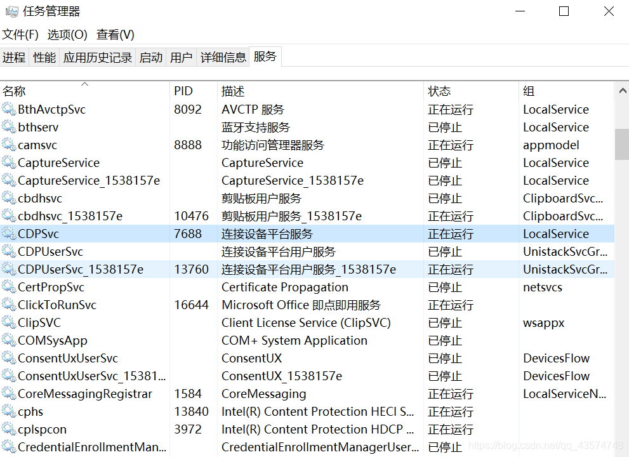Click the 剪贴板用户服务_1538157e description

pyautogui.click(x=291, y=216)
